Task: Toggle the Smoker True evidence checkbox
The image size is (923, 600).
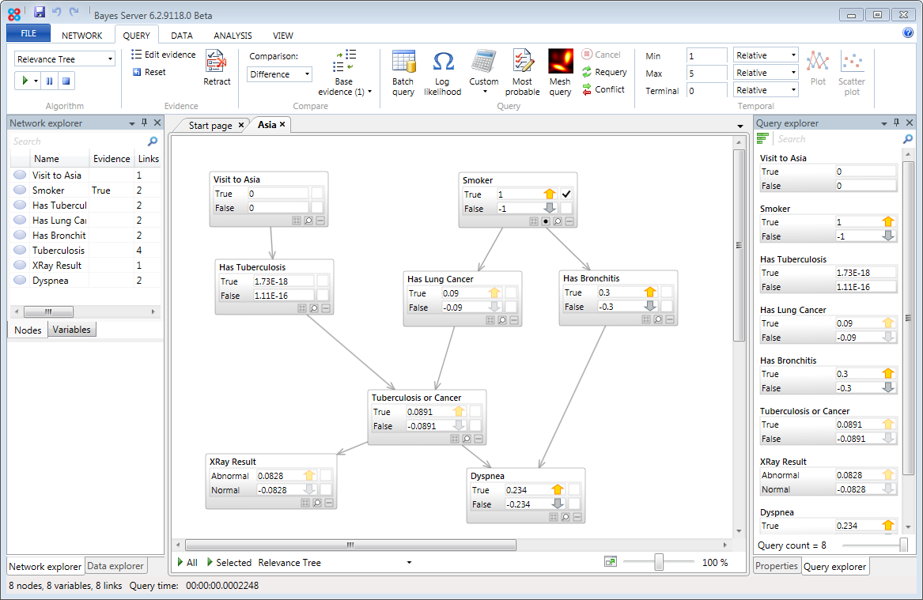Action: coord(566,194)
